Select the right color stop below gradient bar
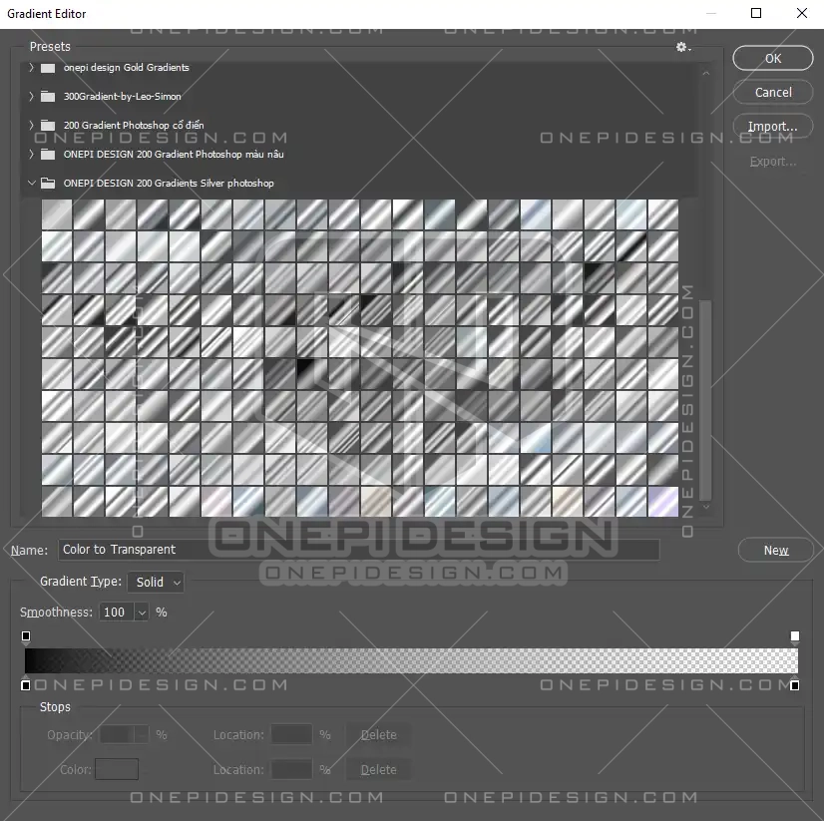 (x=794, y=685)
